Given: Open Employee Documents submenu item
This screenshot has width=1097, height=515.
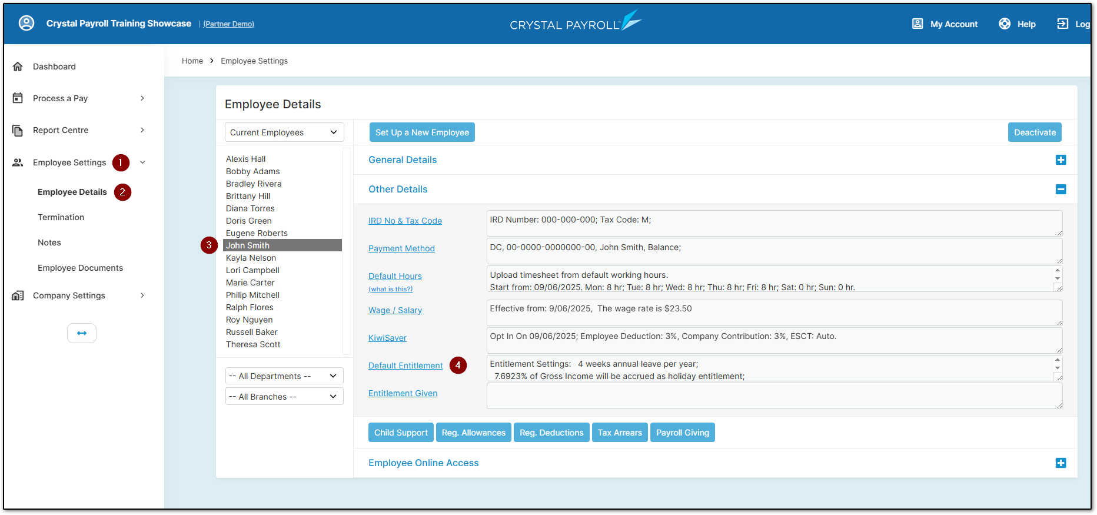Looking at the screenshot, I should click(81, 268).
